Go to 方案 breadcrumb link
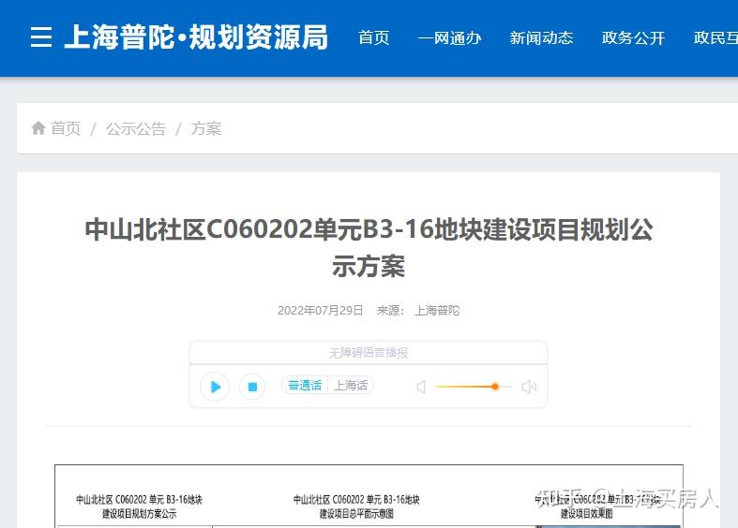 tap(205, 128)
